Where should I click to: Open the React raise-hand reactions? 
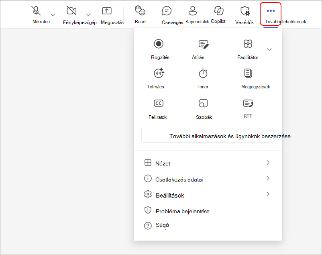(140, 10)
